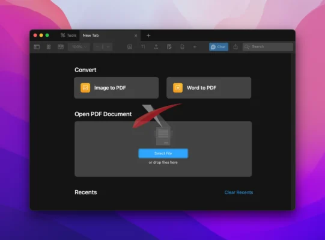The image size is (325, 240).
Task: Click the zoom in plus button
Action: click(108, 47)
